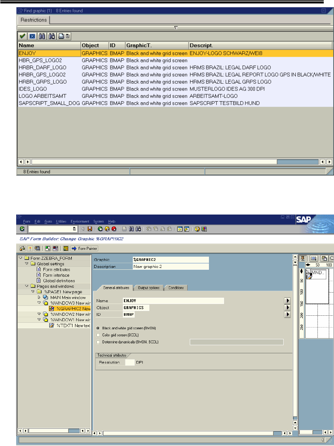This screenshot has height=446, width=334.
Task: Select the HRBR_GRPS_LOGO entry
Action: click(175, 82)
